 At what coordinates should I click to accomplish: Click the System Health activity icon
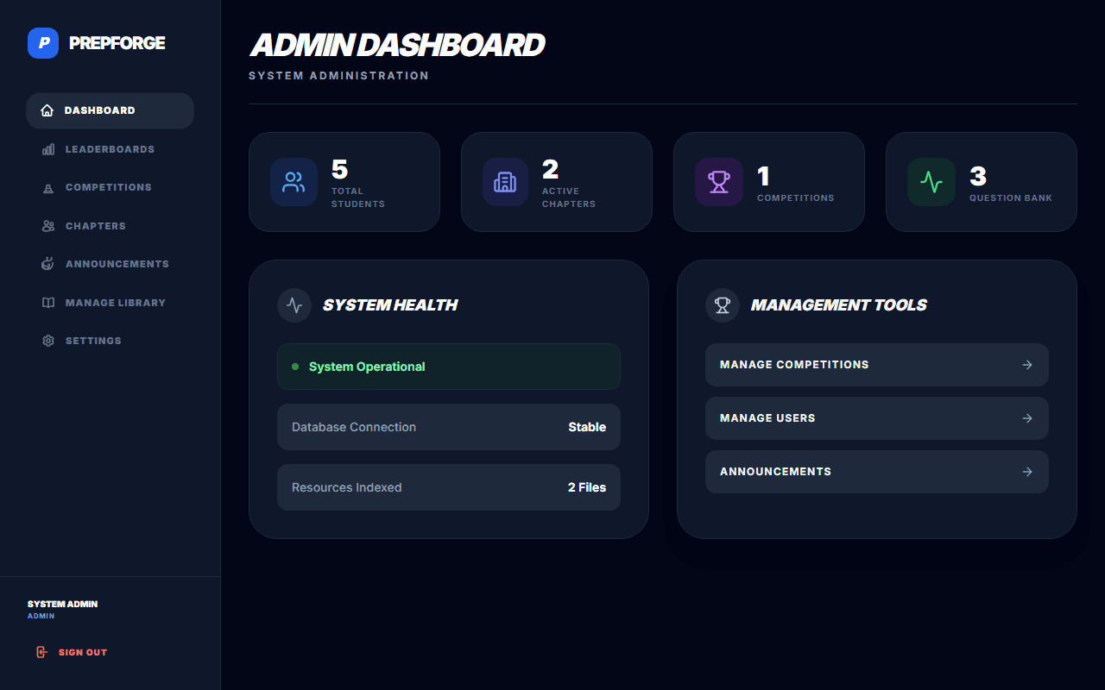pyautogui.click(x=294, y=305)
